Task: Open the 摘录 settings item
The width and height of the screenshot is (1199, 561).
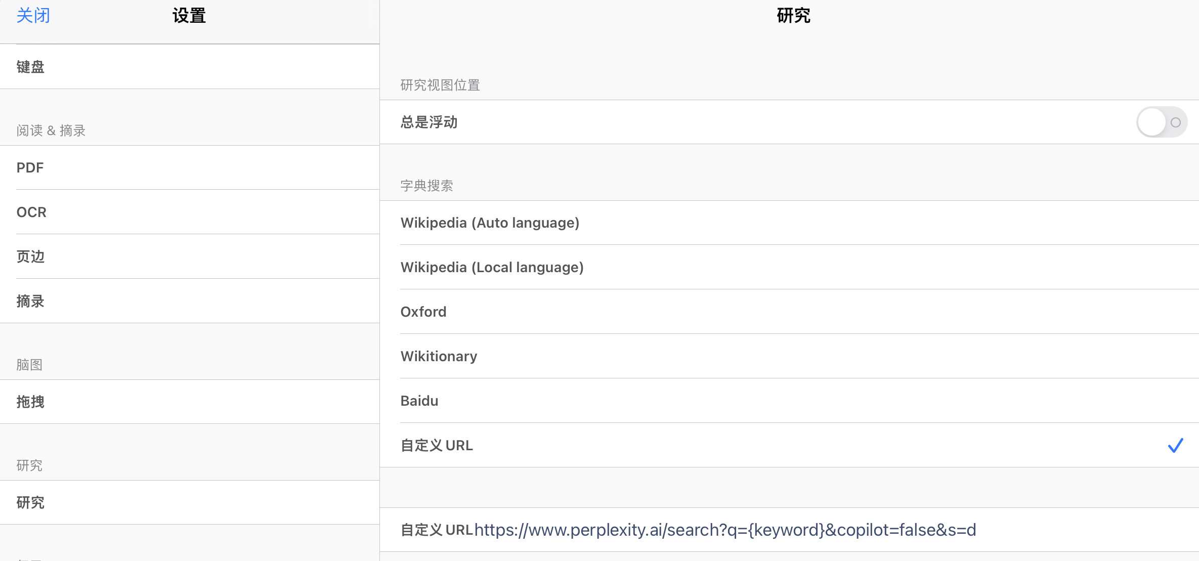Action: coord(190,301)
